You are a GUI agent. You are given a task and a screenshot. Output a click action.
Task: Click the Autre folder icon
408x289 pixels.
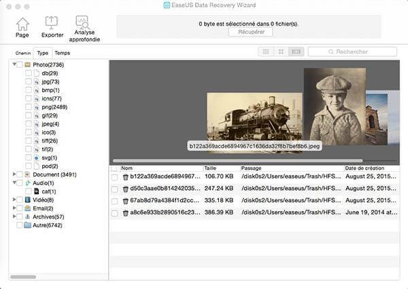point(28,225)
